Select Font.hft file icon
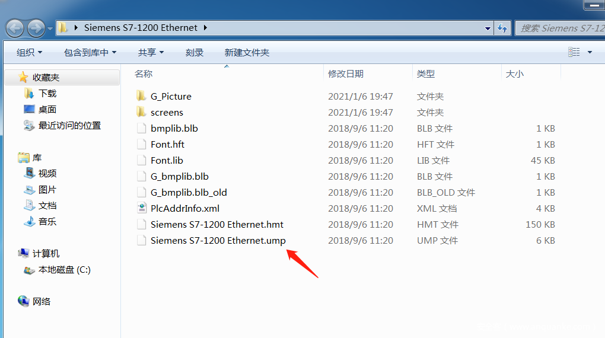The width and height of the screenshot is (605, 338). tap(142, 144)
